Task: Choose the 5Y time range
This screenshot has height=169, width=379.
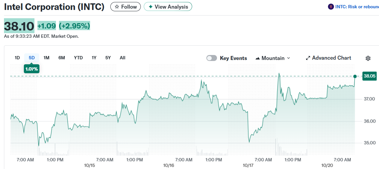Action: click(x=108, y=58)
